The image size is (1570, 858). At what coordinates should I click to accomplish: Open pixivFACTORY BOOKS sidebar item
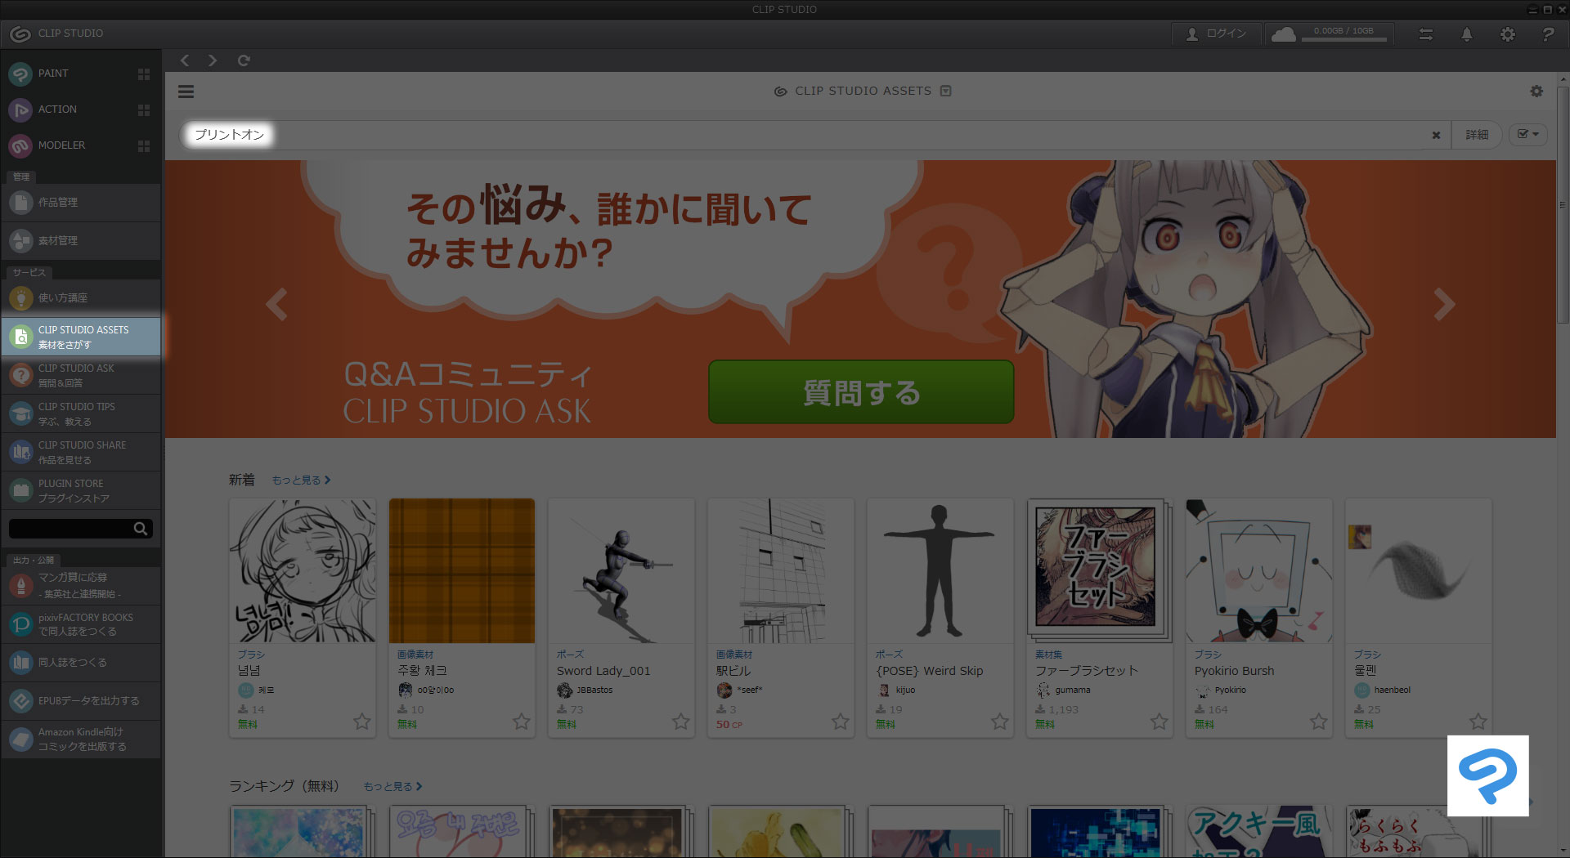pyautogui.click(x=81, y=624)
